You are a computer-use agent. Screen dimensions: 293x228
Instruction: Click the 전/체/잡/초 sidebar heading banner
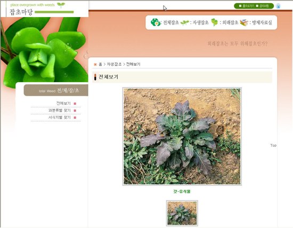(x=56, y=90)
